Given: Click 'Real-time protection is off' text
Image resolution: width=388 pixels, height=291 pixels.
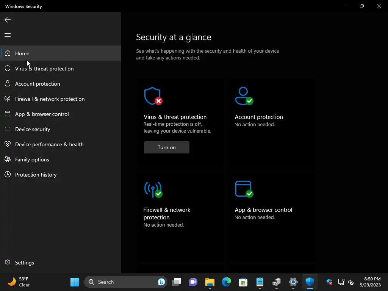Looking at the screenshot, I should pos(172,124).
